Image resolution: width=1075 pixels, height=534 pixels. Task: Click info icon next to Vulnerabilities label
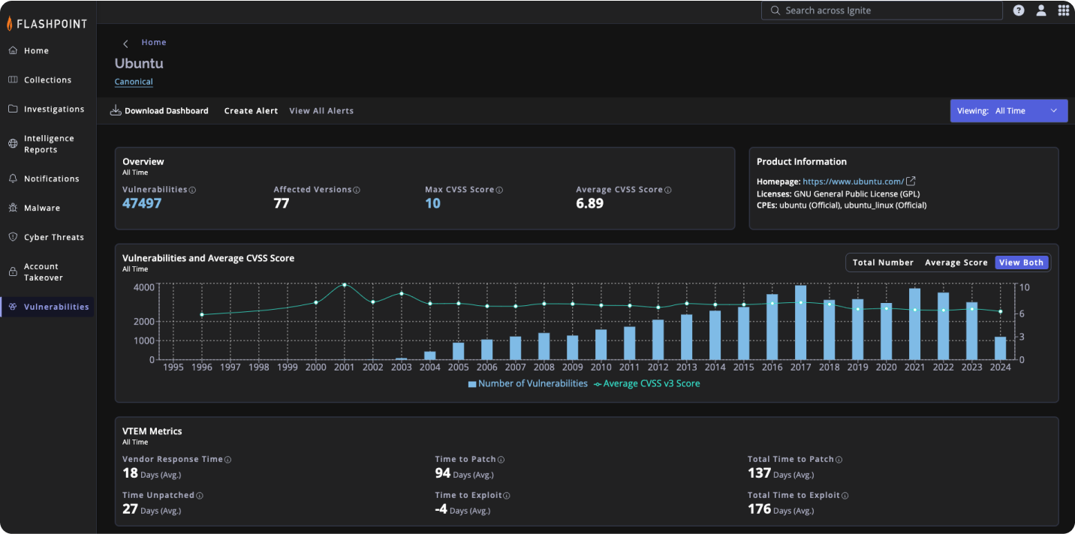[192, 190]
